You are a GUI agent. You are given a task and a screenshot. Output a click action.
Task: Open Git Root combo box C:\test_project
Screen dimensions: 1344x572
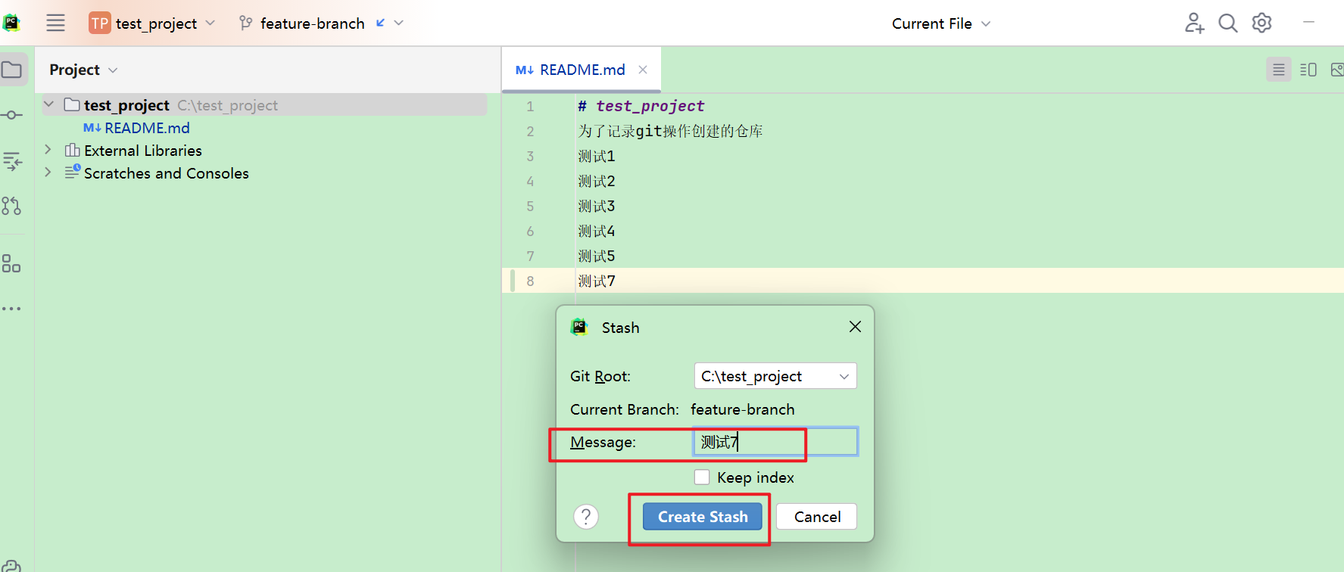(775, 376)
